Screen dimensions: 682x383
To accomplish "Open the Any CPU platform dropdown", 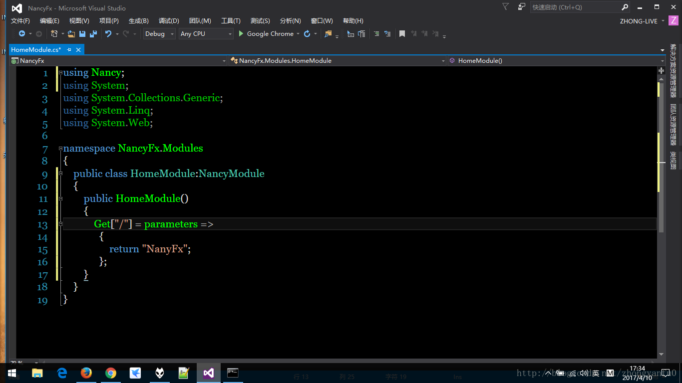I will [x=206, y=34].
